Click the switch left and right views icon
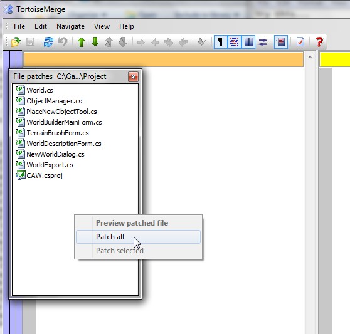 pyautogui.click(x=262, y=42)
